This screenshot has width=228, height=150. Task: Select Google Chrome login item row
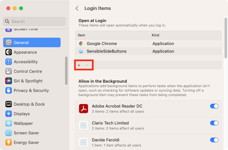(x=148, y=43)
